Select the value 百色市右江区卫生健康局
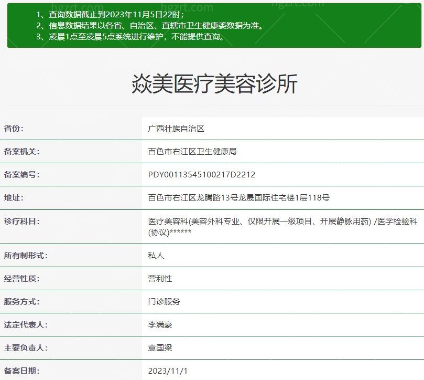 192,151
